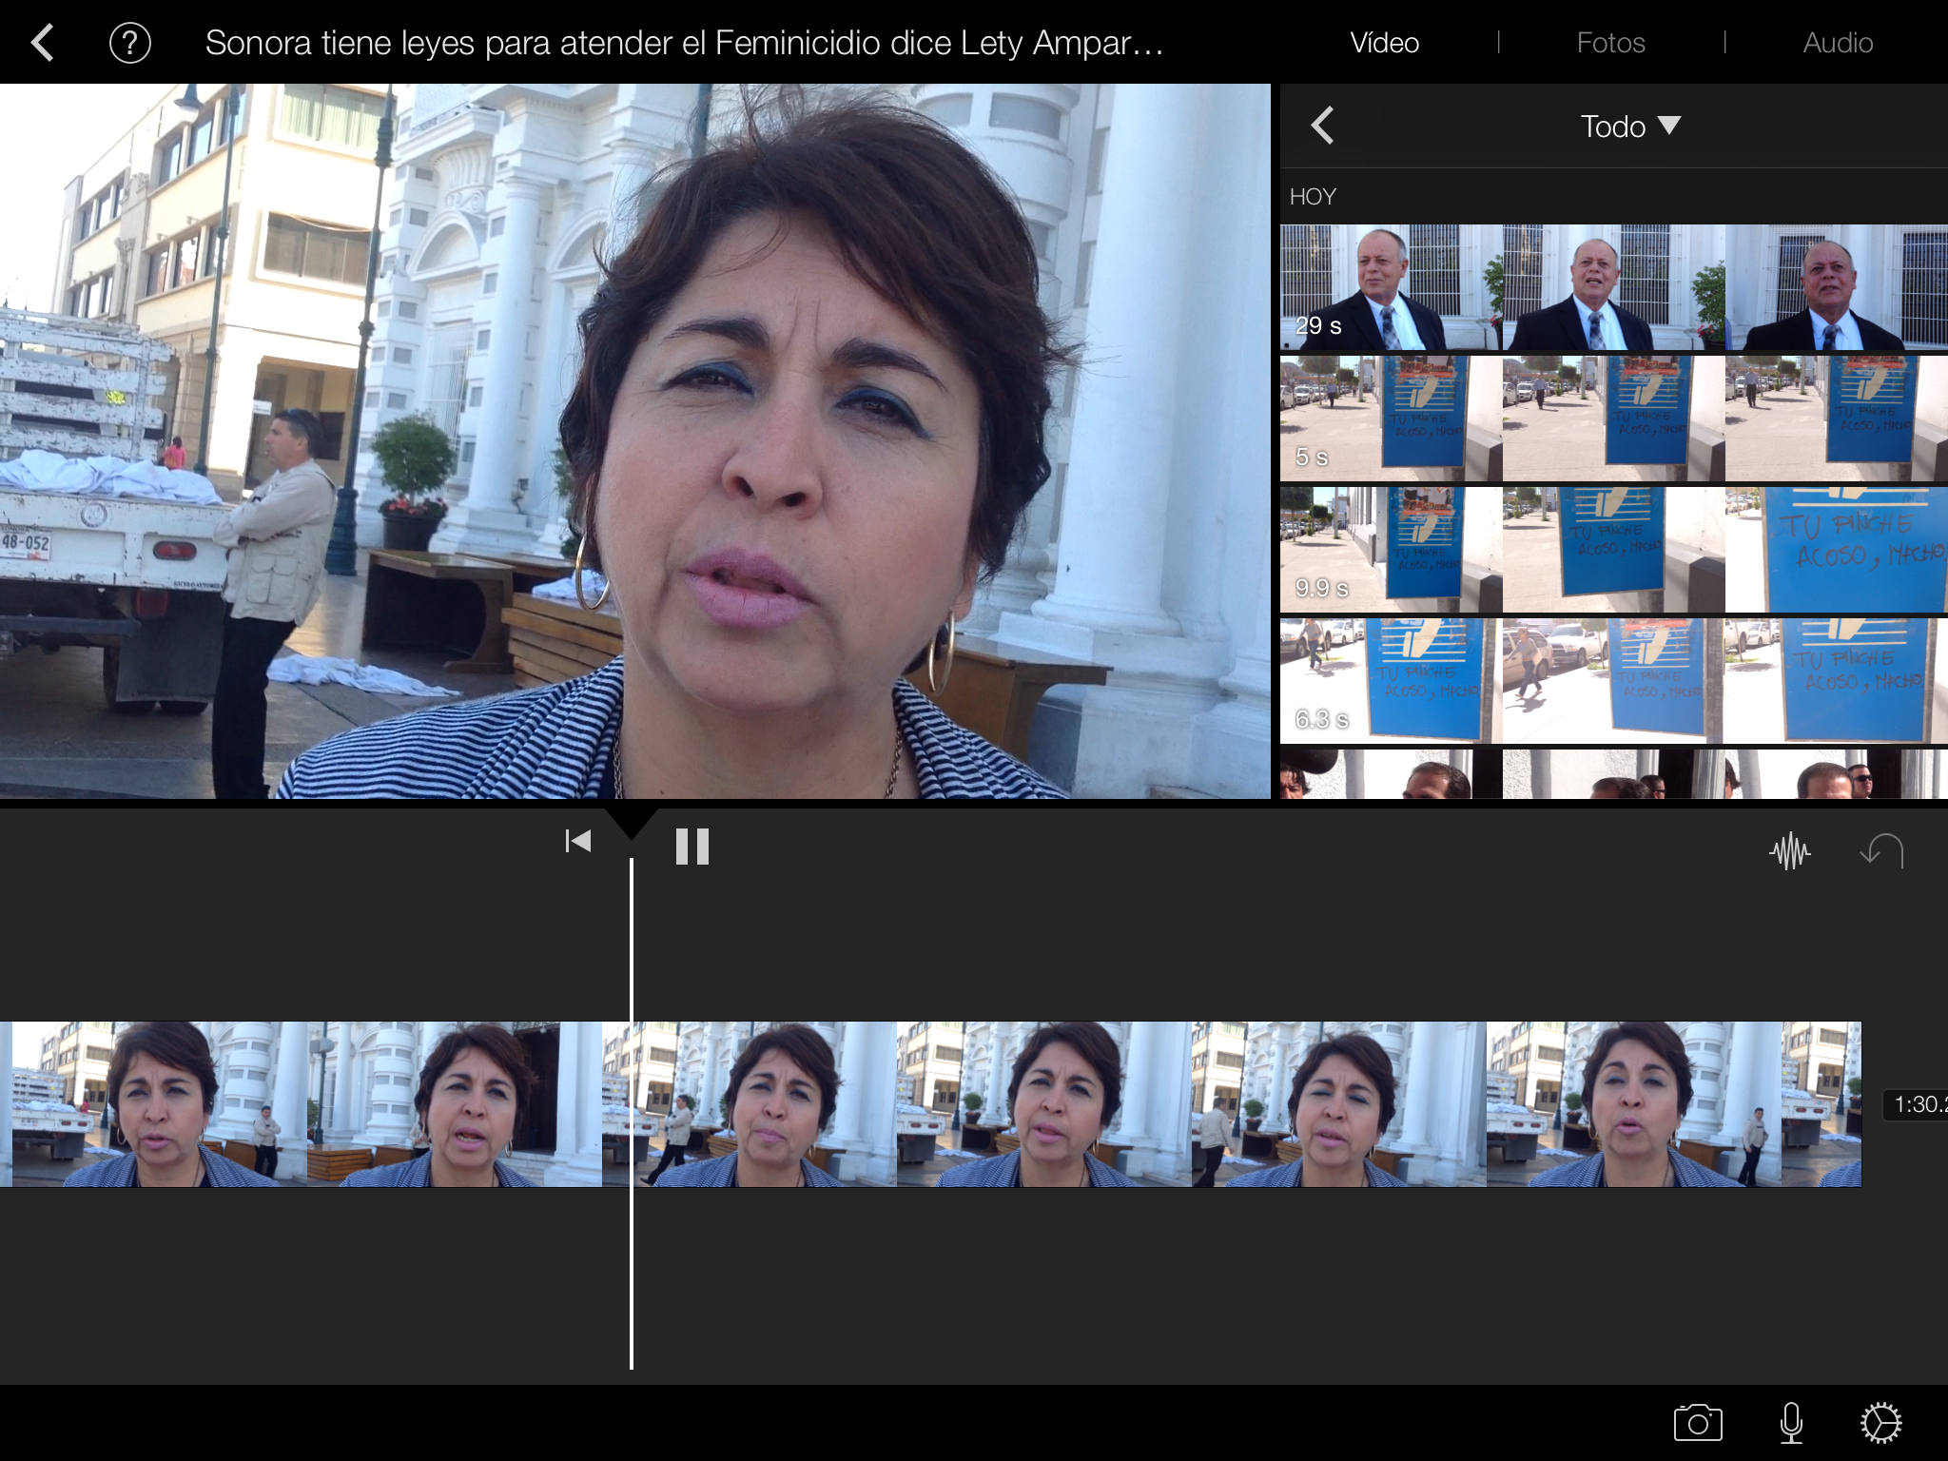
Task: Open project settings gear
Action: coord(1880,1423)
